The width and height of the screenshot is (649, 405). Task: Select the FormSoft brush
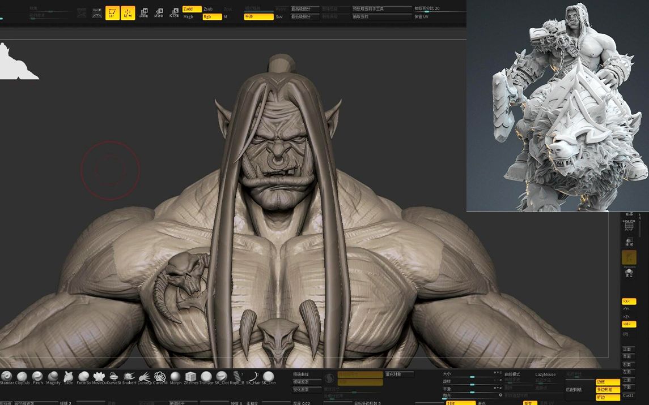[84, 377]
